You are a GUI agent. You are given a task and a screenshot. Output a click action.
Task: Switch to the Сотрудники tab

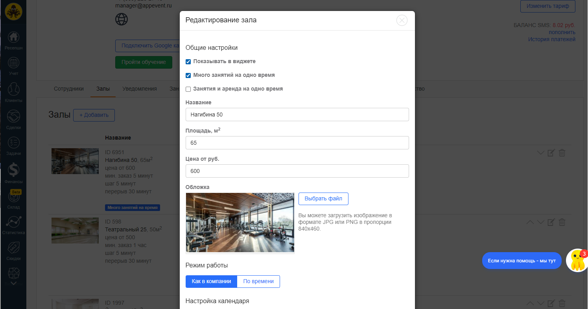[x=69, y=89]
